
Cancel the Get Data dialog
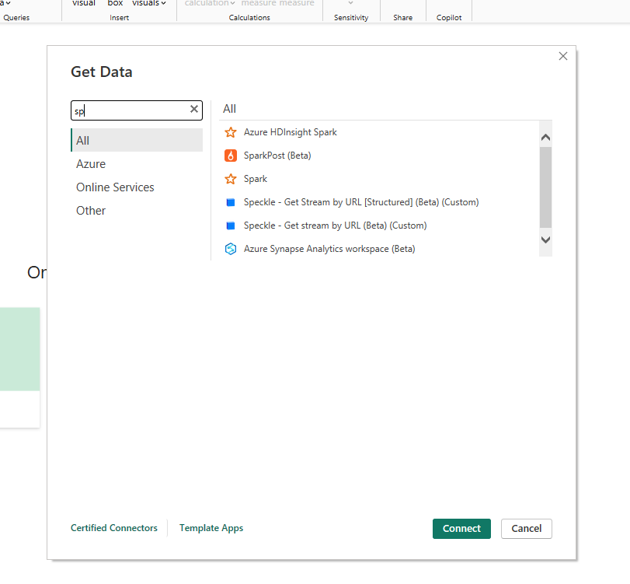527,529
